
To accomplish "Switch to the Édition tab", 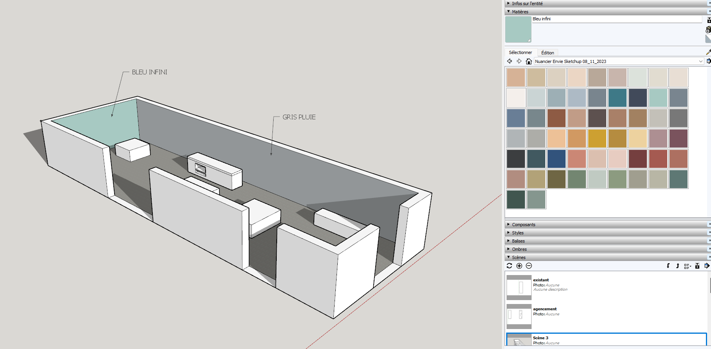I will pyautogui.click(x=547, y=53).
